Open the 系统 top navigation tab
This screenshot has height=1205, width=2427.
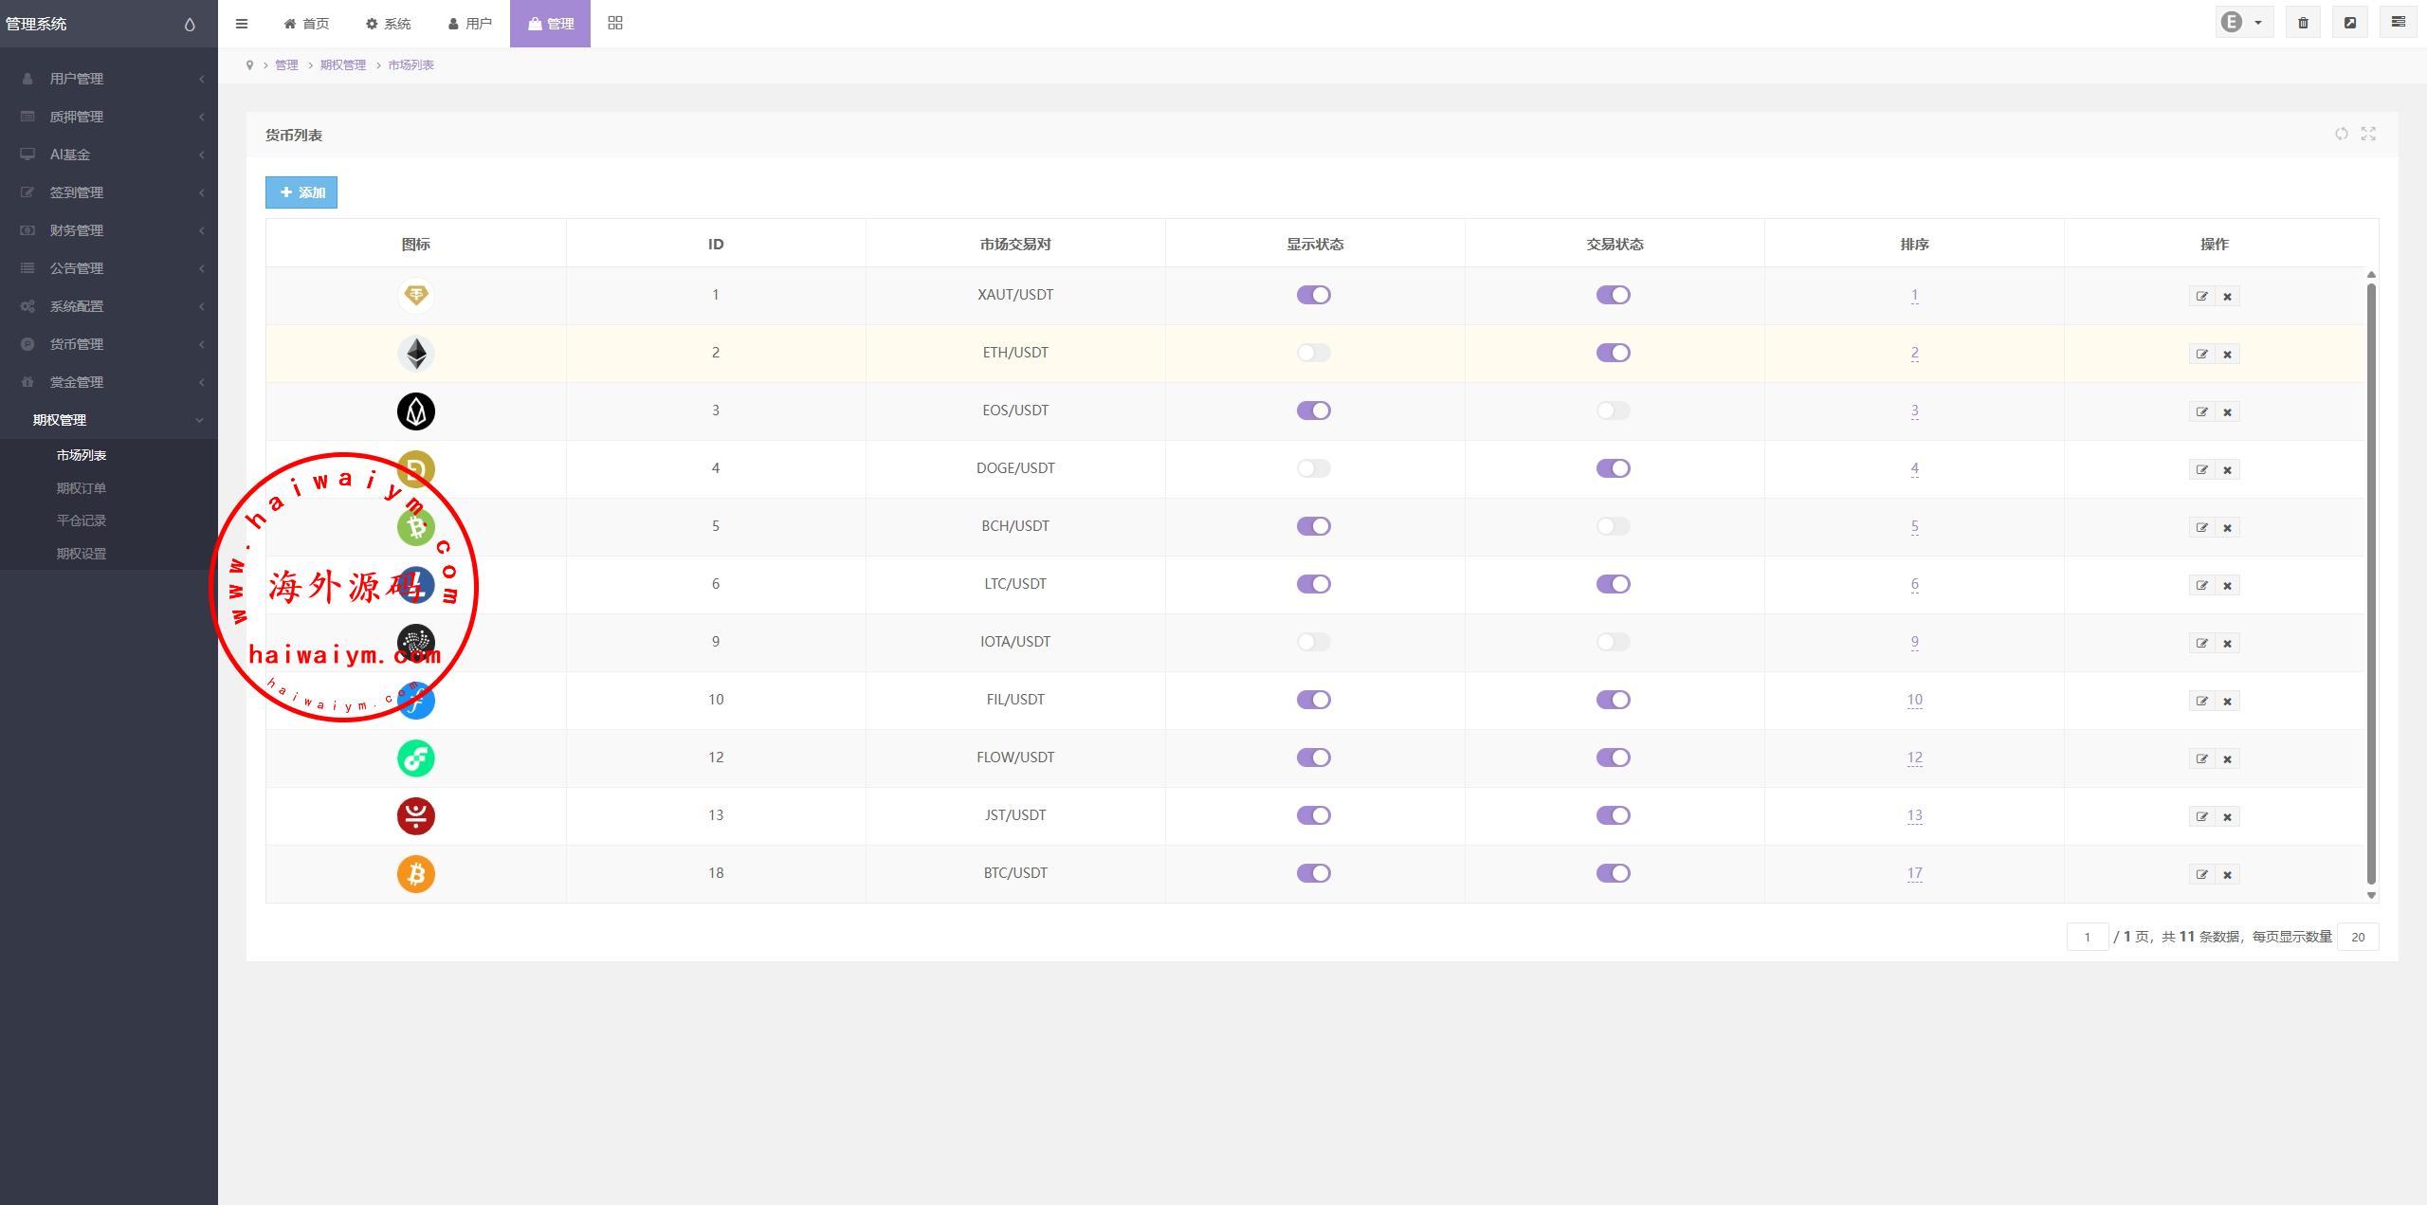pos(389,24)
